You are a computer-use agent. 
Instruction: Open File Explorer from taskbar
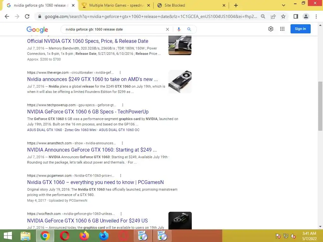[x=26, y=236]
